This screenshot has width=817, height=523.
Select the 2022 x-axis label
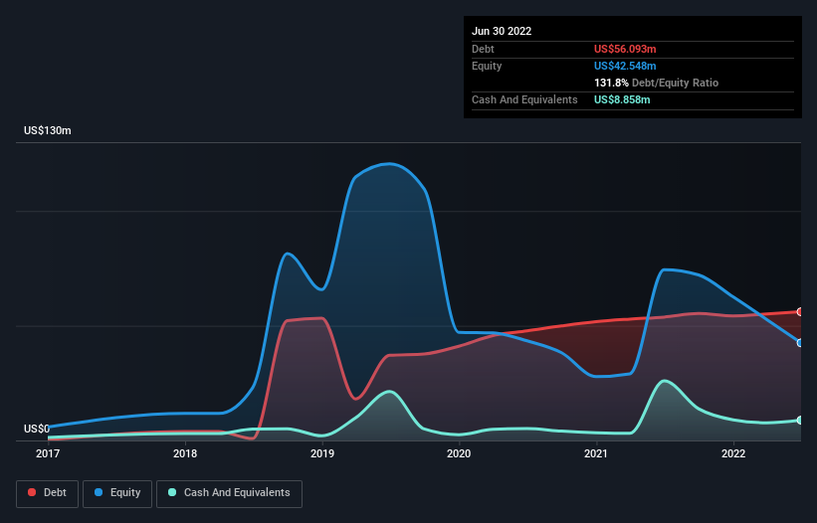pyautogui.click(x=733, y=453)
